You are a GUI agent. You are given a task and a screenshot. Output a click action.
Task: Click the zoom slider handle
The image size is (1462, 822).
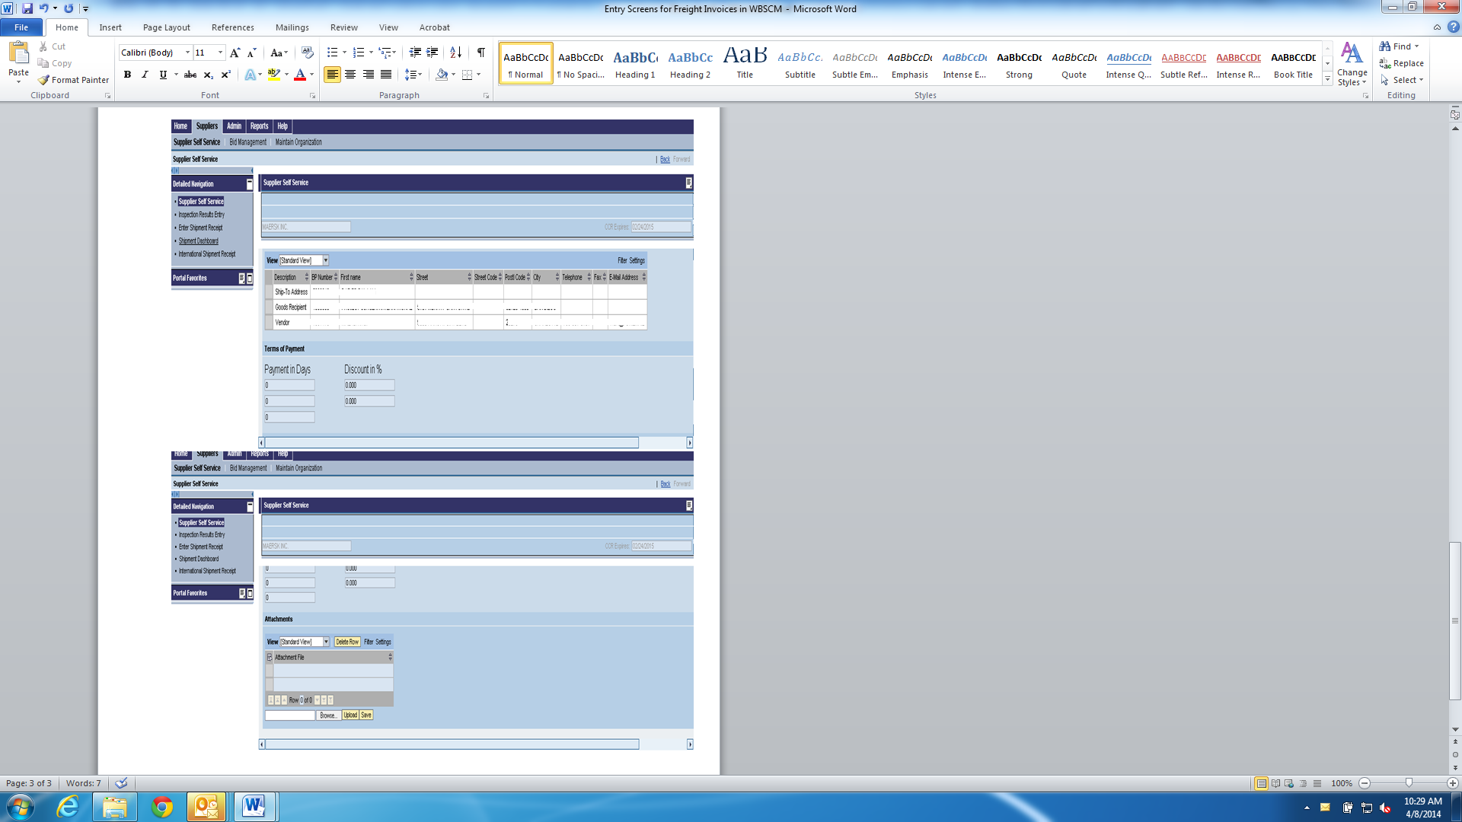pyautogui.click(x=1409, y=783)
